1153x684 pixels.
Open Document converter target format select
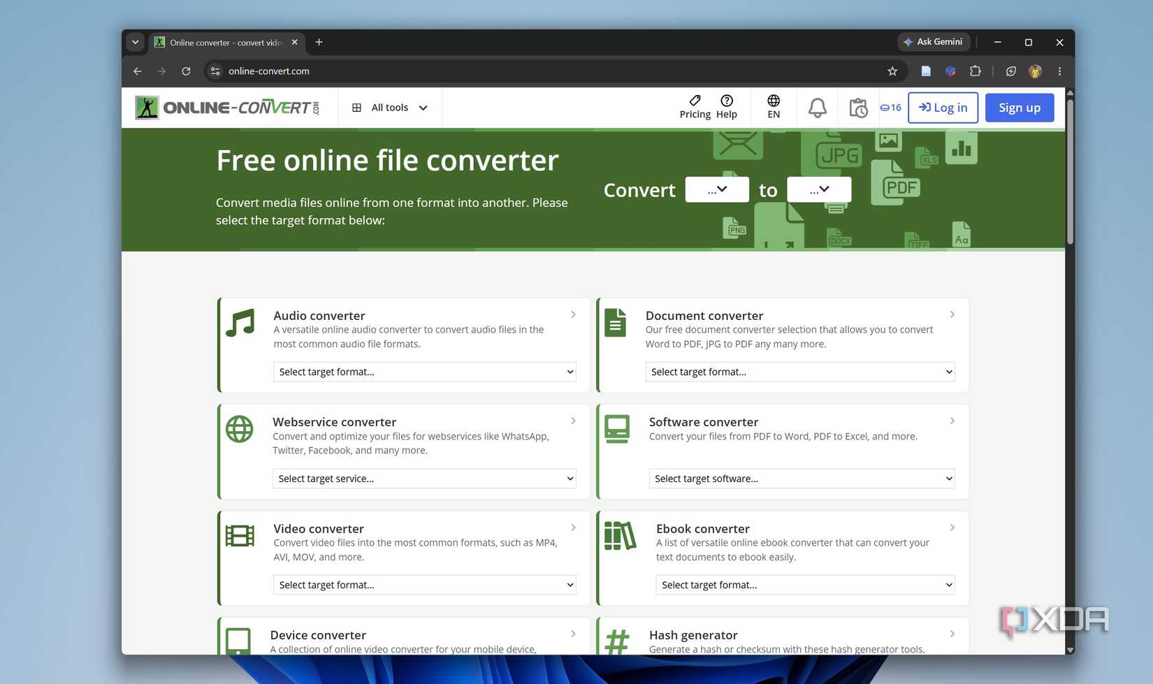point(800,372)
